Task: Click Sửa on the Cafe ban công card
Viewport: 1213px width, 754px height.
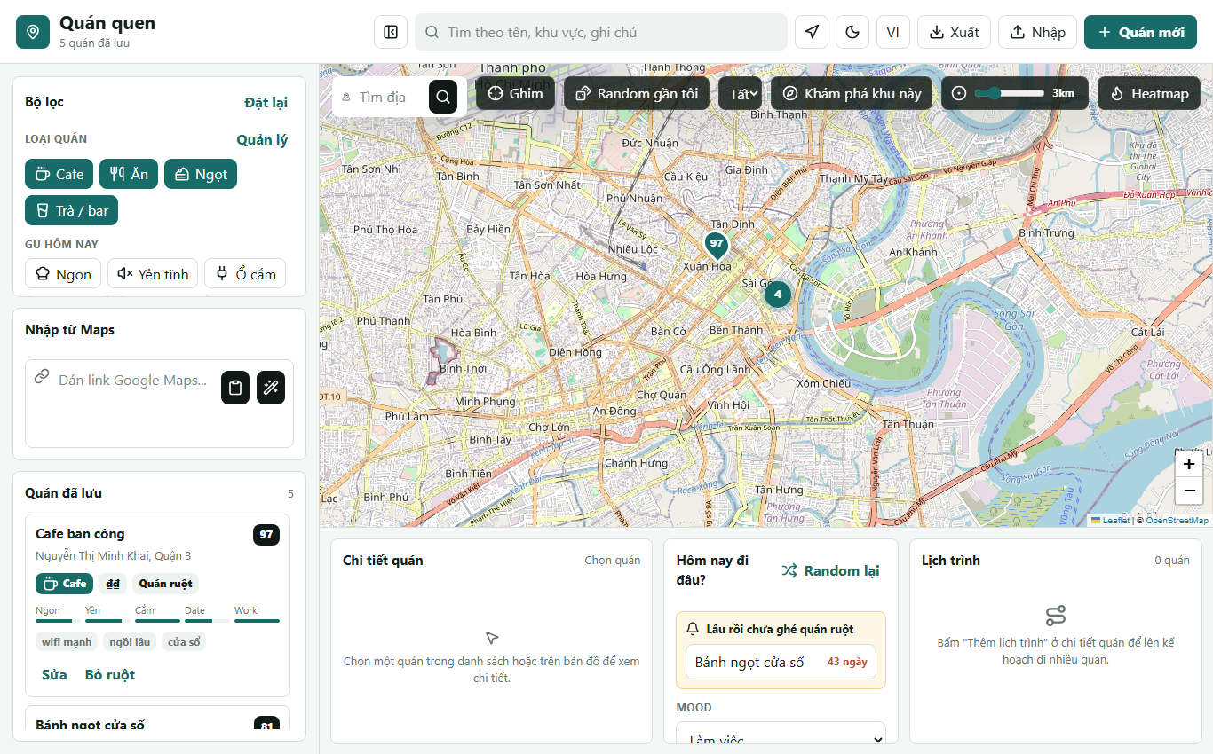Action: [54, 674]
